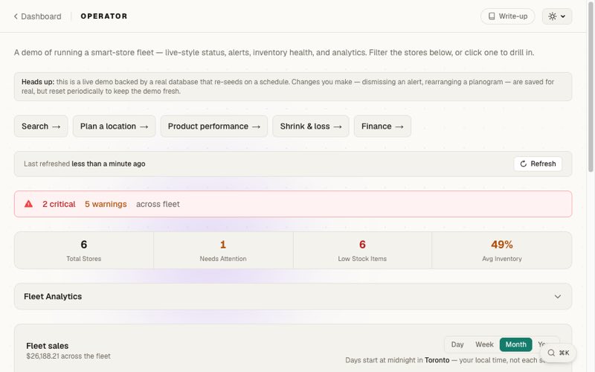Click the arrow on Finance shortcut
This screenshot has height=372, width=595.
[x=399, y=126]
